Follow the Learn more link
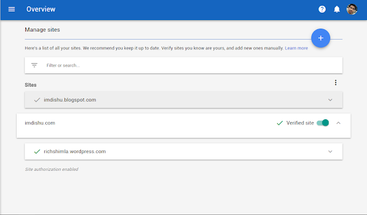Image resolution: width=367 pixels, height=215 pixels. pyautogui.click(x=296, y=48)
